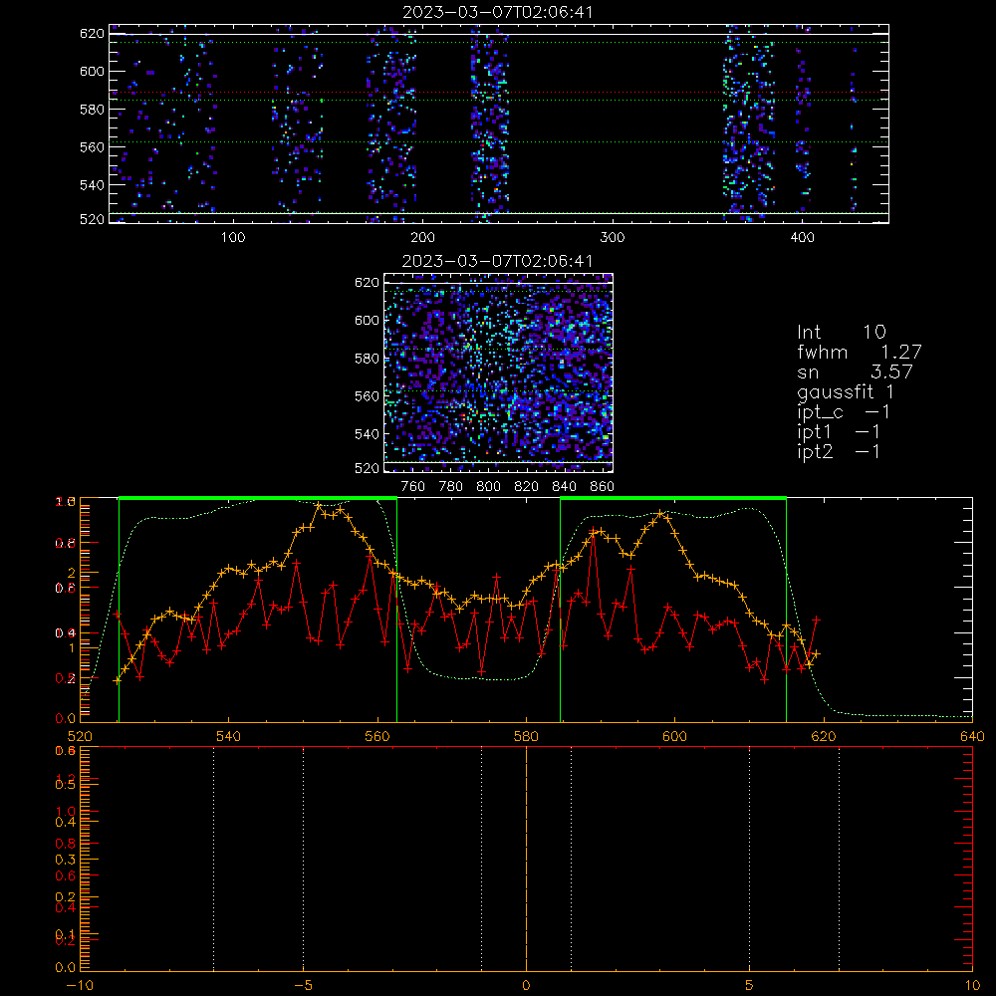This screenshot has width=996, height=996.
Task: Select the "sn 3.57" readout line
Action: pos(855,372)
